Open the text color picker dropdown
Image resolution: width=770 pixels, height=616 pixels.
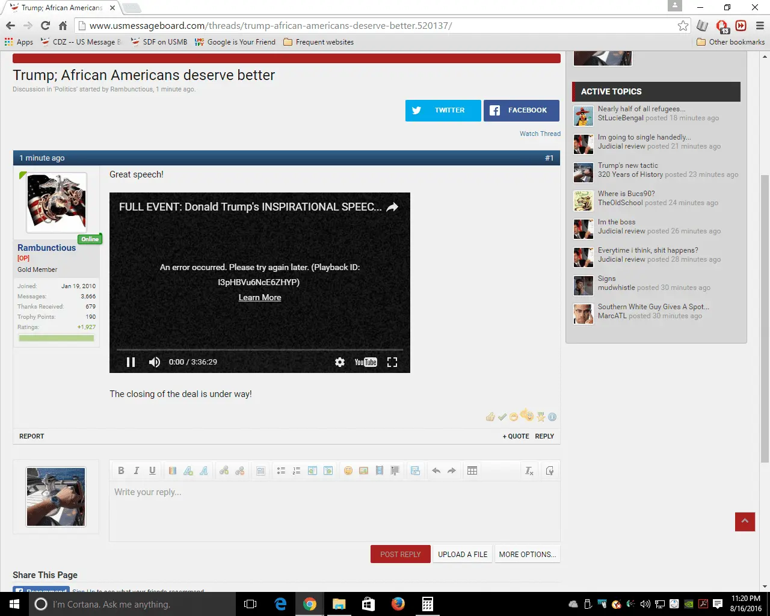[173, 470]
